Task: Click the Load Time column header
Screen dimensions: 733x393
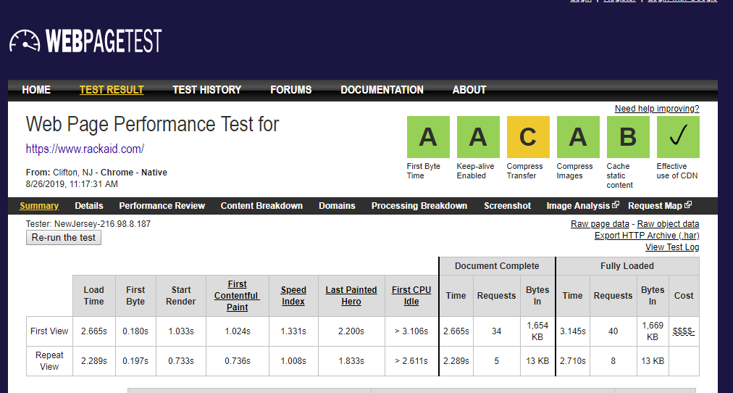Action: click(x=94, y=296)
